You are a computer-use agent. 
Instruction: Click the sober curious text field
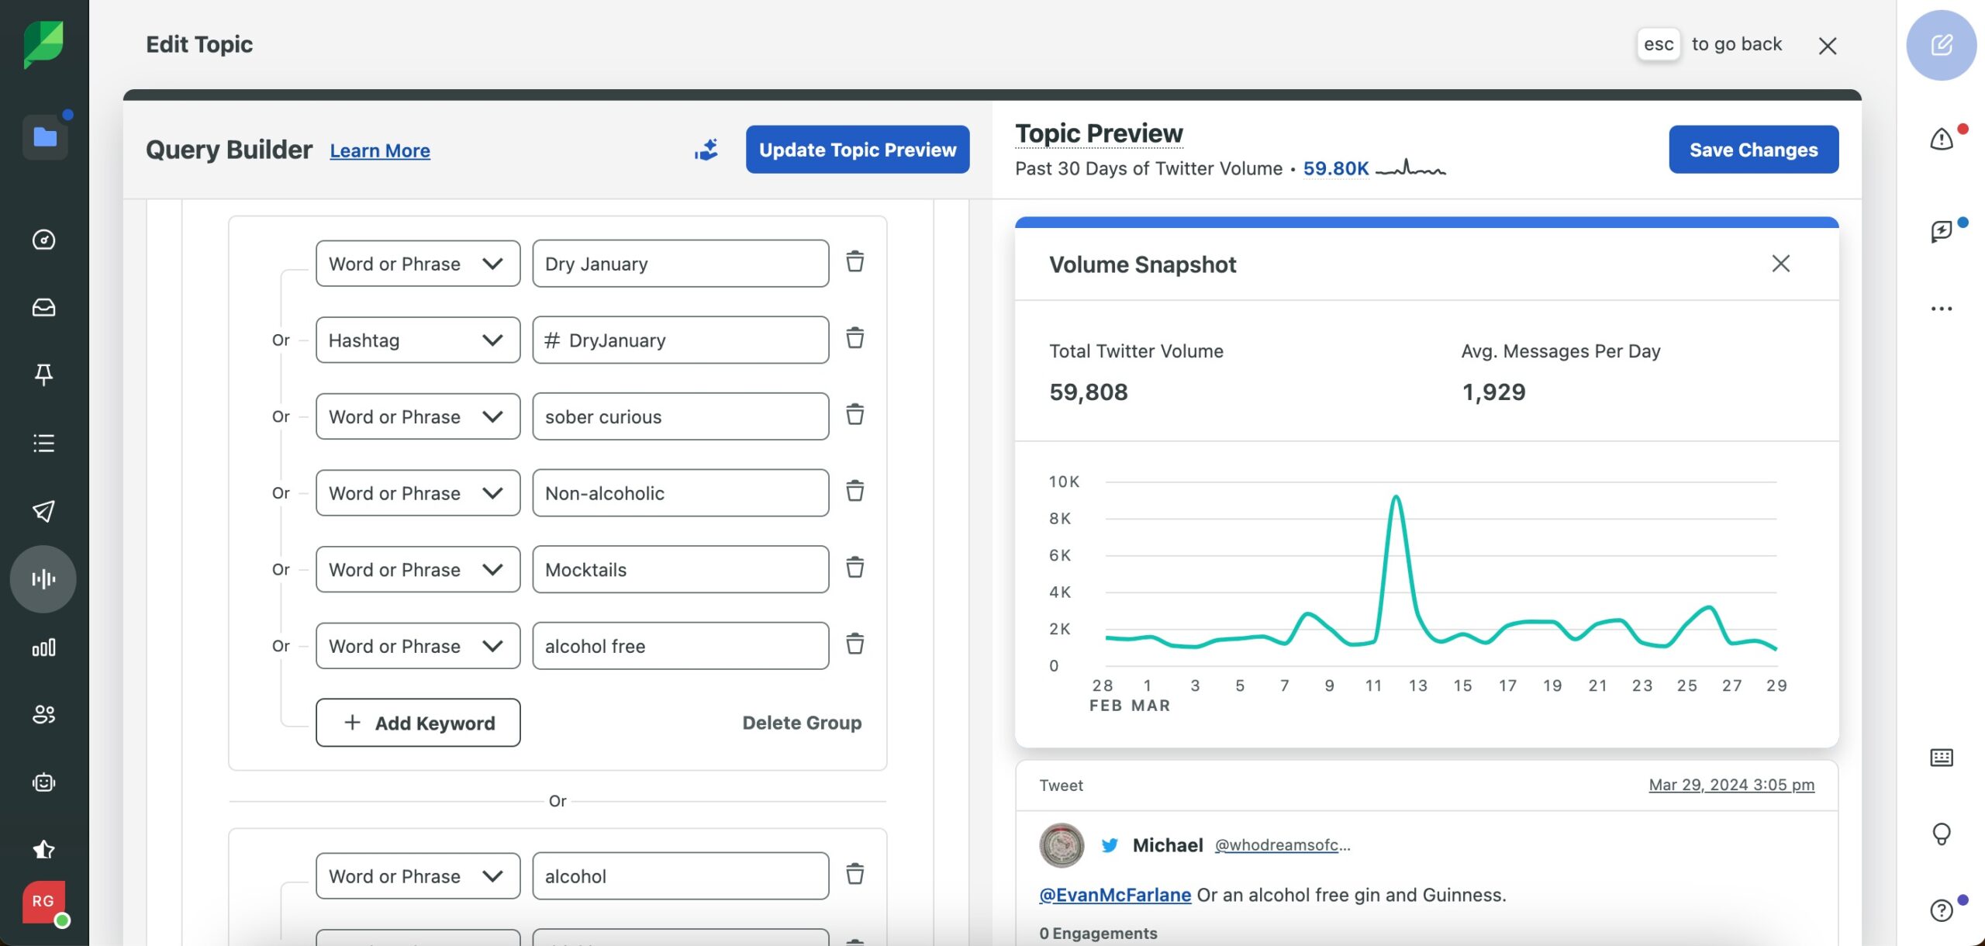(680, 416)
